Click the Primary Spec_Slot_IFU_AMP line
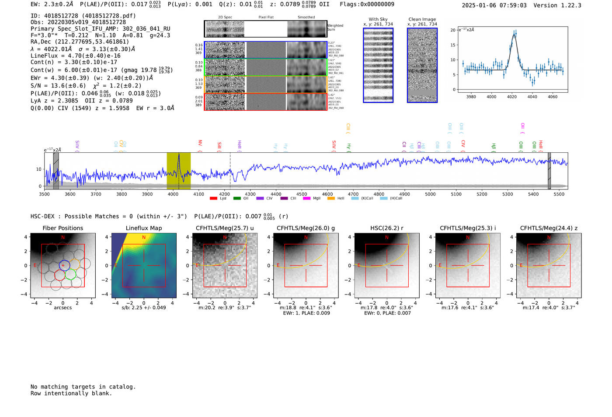 (x=101, y=29)
